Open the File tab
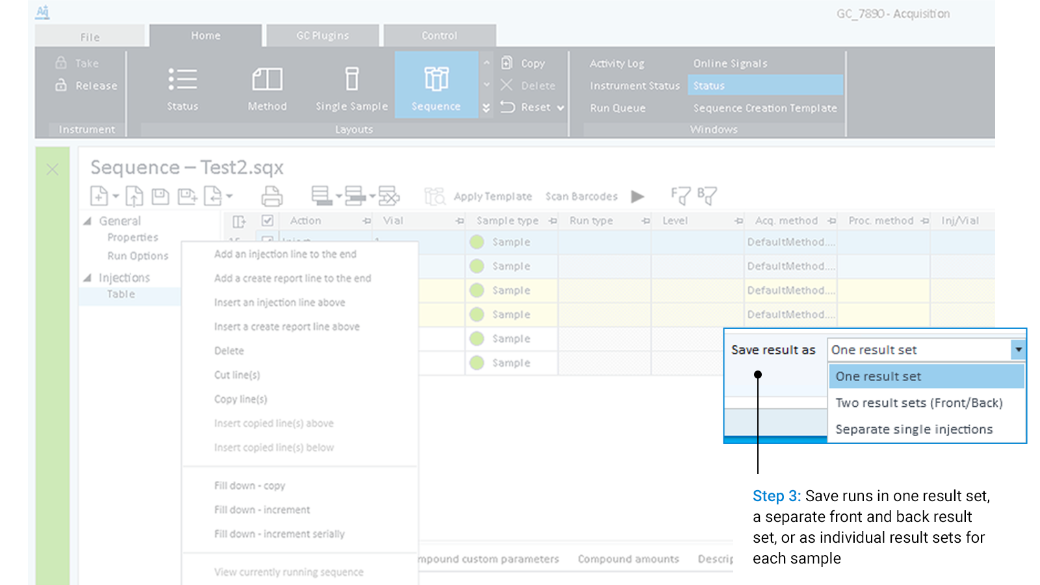Viewport: 1040px width, 585px height. point(90,36)
